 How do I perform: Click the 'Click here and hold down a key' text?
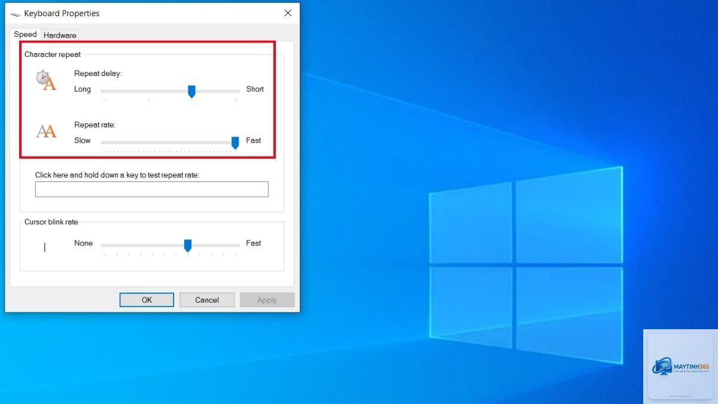coord(117,175)
